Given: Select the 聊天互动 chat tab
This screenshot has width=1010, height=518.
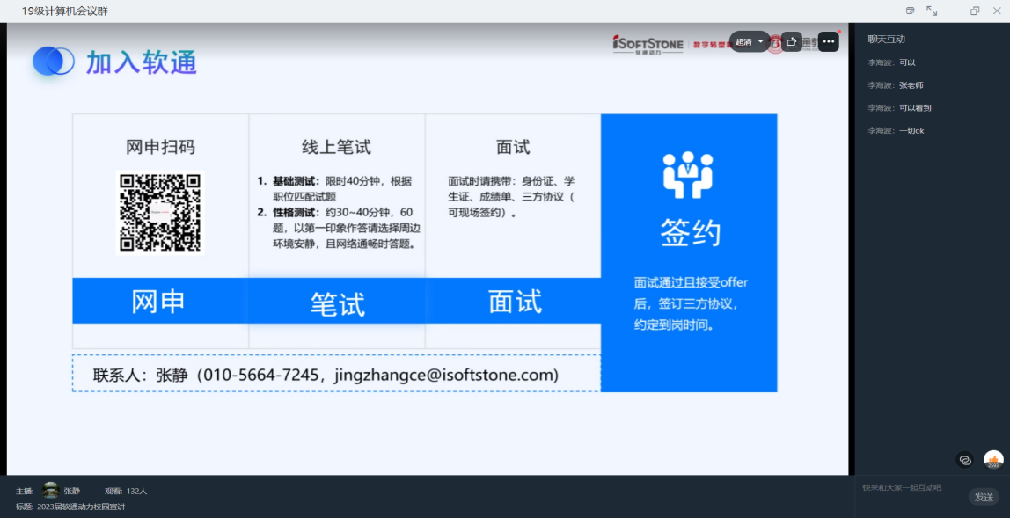Looking at the screenshot, I should pyautogui.click(x=886, y=39).
